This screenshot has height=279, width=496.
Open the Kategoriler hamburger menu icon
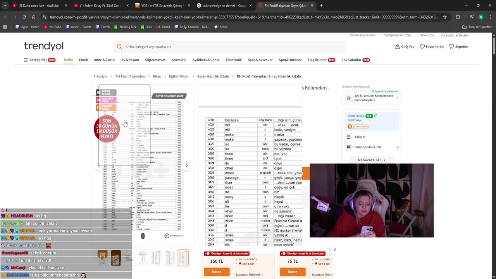point(26,60)
